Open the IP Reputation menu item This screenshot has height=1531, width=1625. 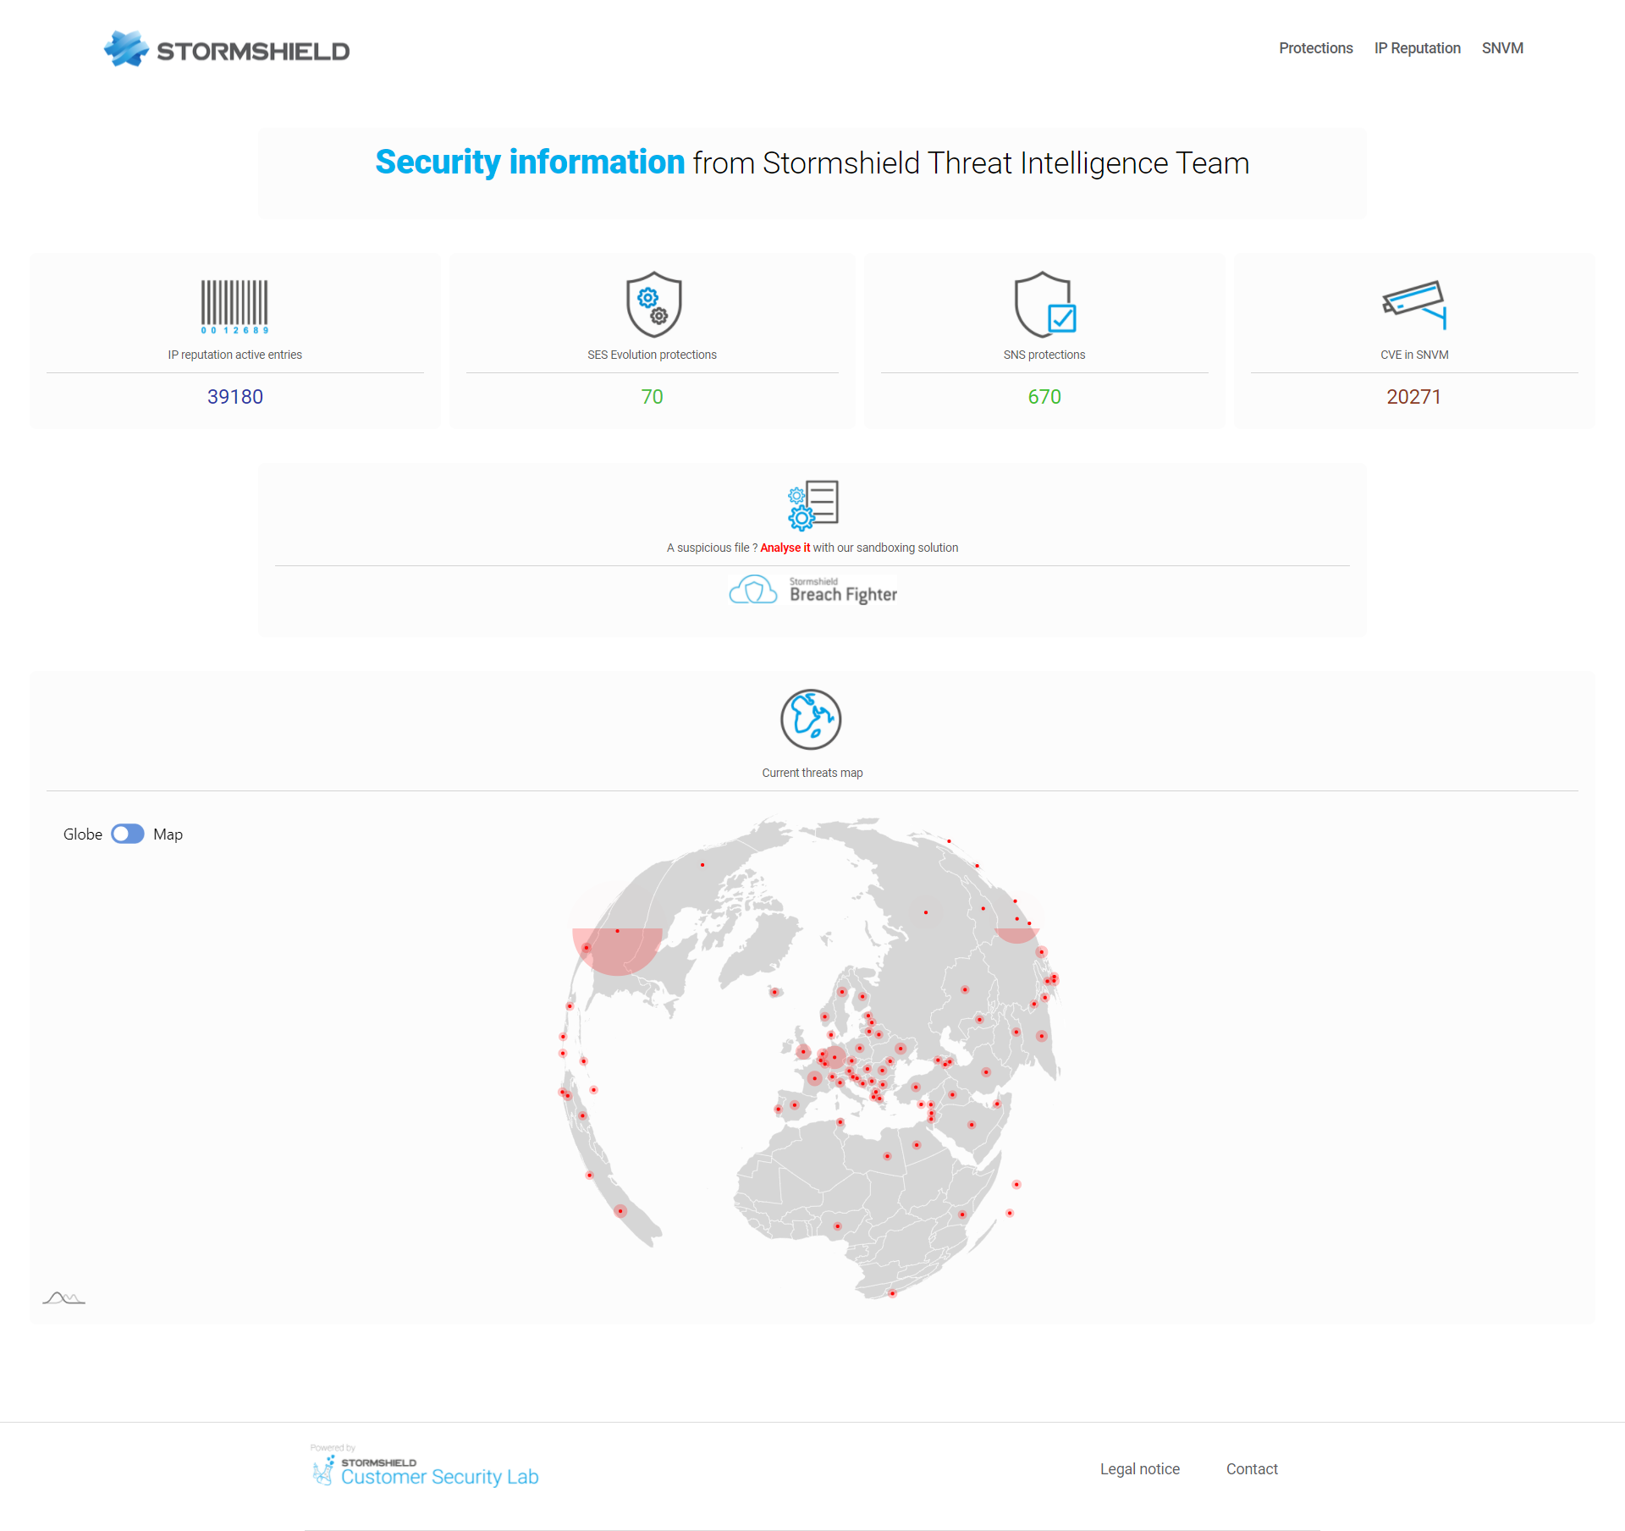click(x=1417, y=48)
